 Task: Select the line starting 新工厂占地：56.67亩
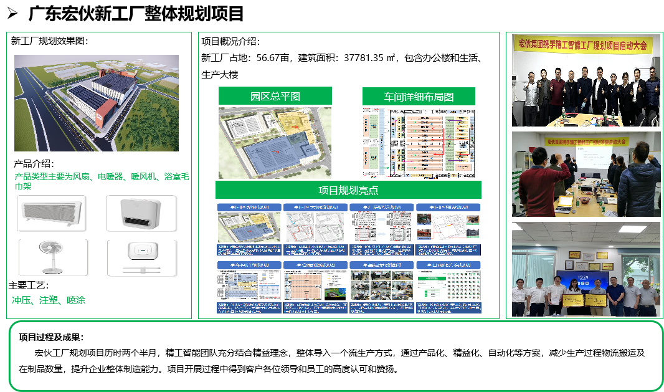point(342,58)
